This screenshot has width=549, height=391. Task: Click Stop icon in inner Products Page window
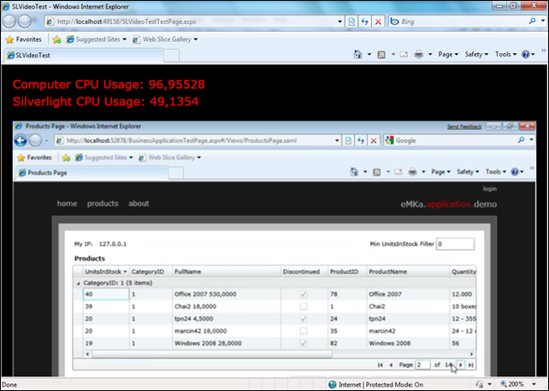click(374, 141)
